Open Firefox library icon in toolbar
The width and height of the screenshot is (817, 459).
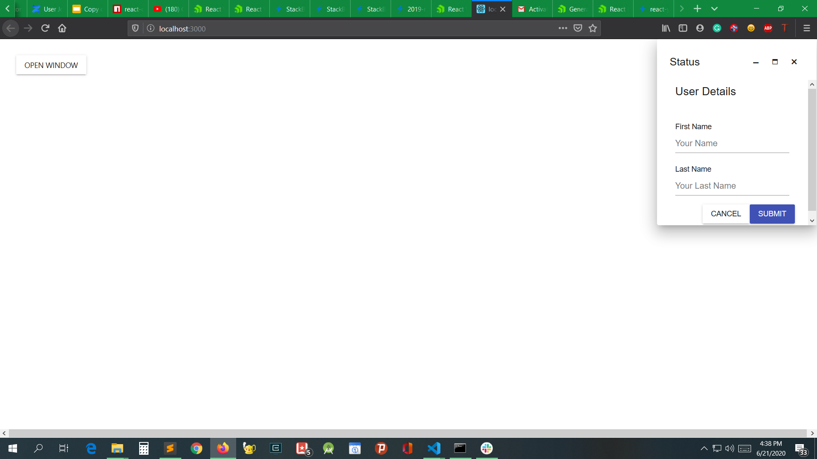[666, 28]
